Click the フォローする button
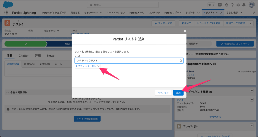 [x=163, y=23]
